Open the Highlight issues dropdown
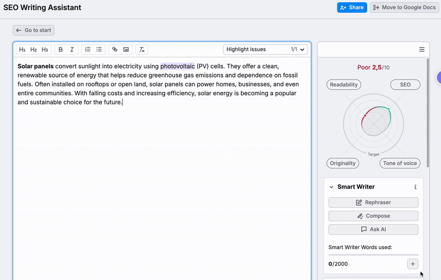441x280 pixels. [265, 50]
